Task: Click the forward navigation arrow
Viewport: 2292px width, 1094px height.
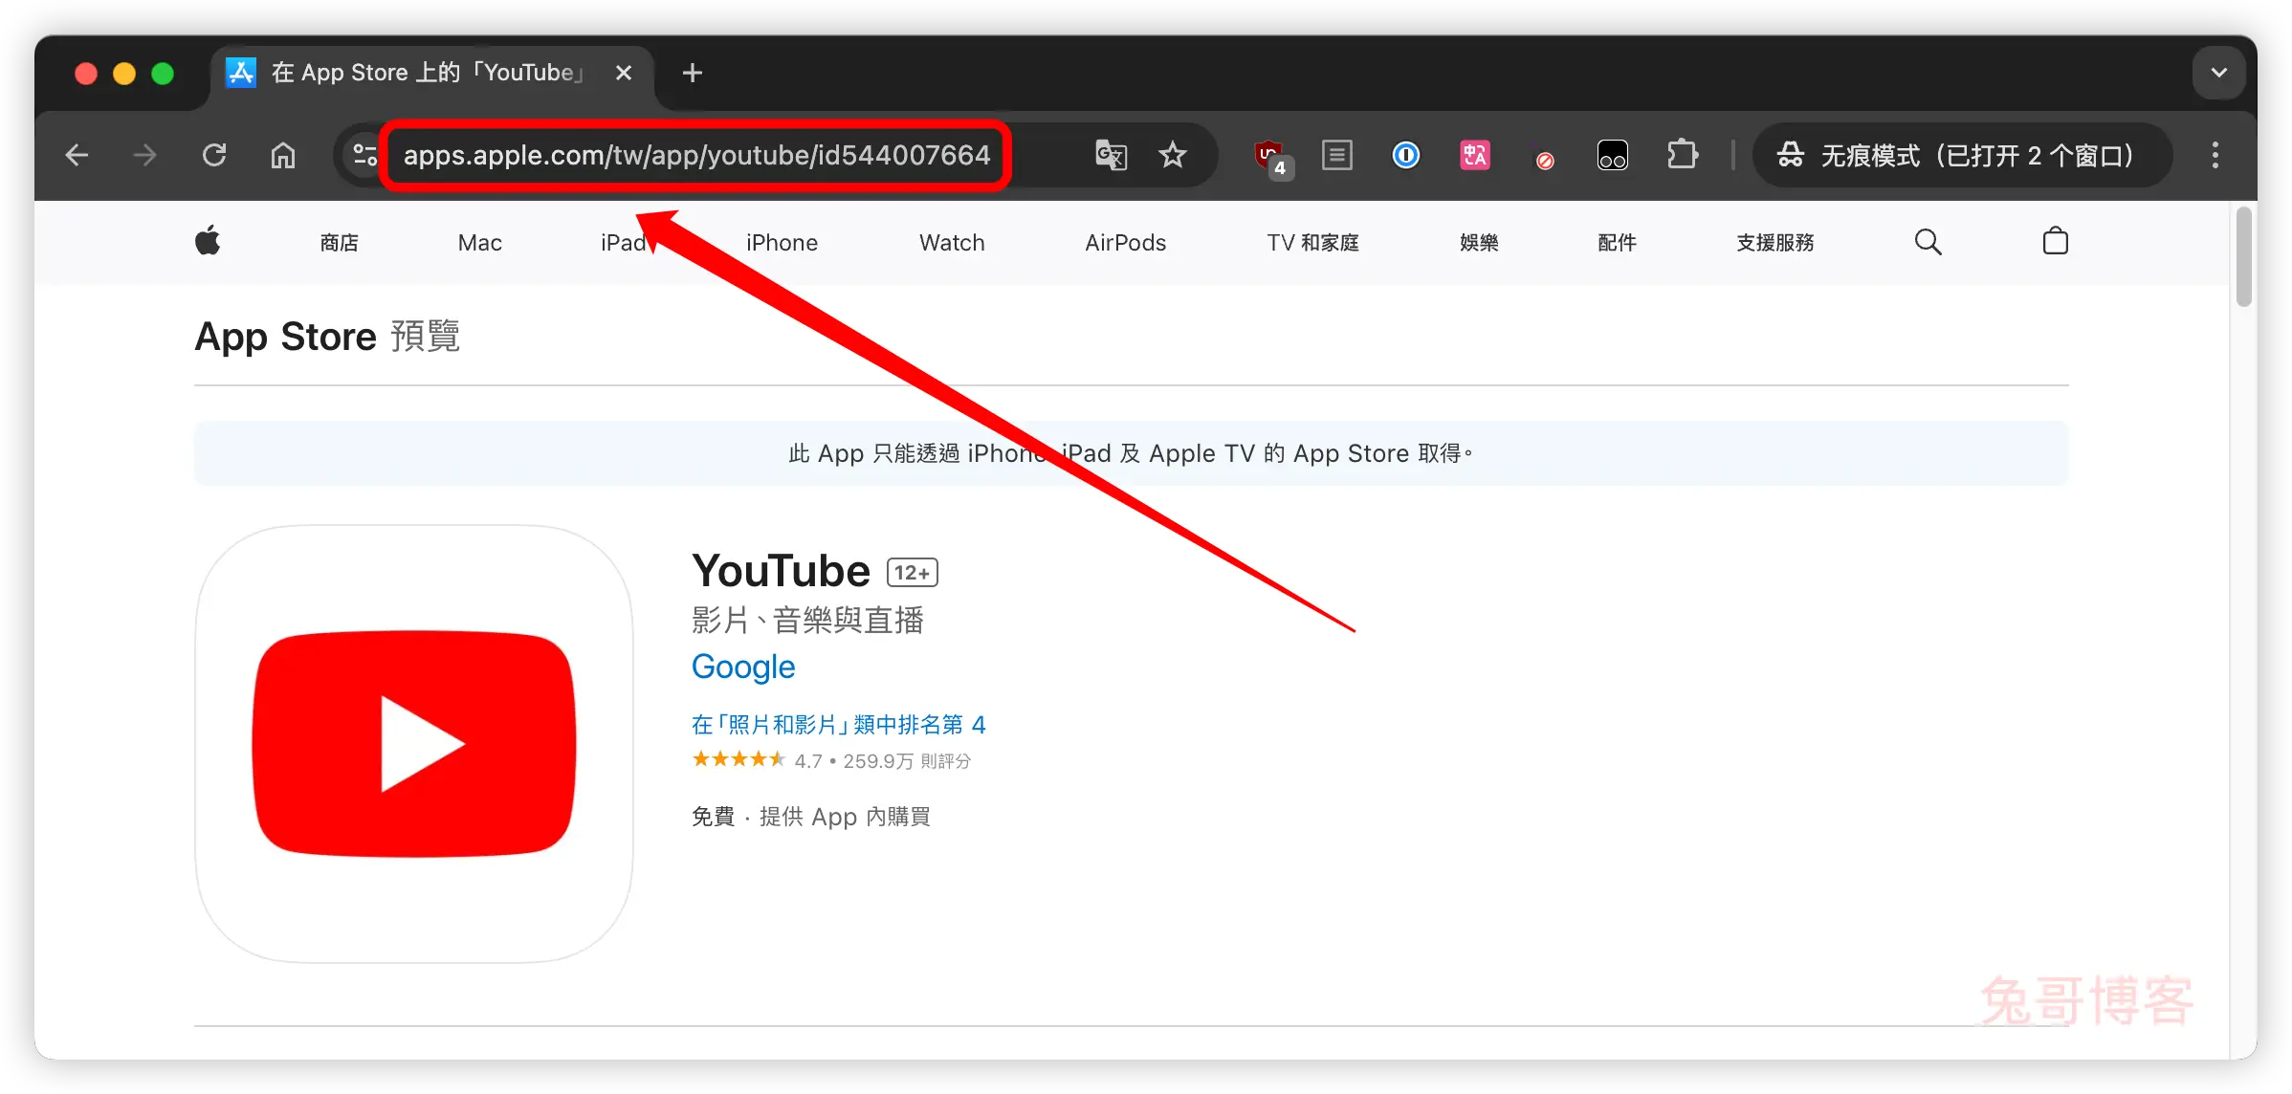Action: pos(144,155)
